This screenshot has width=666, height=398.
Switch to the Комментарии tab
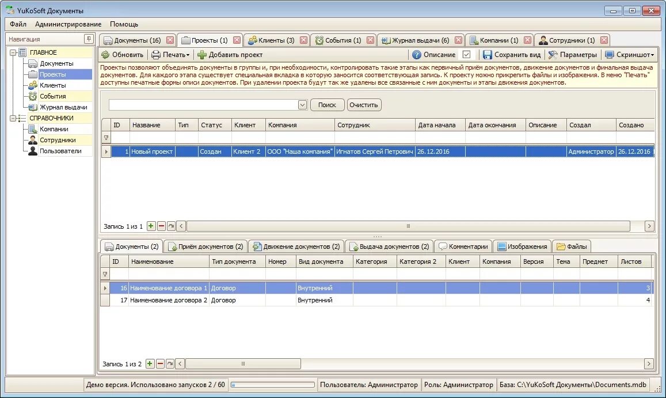point(463,246)
